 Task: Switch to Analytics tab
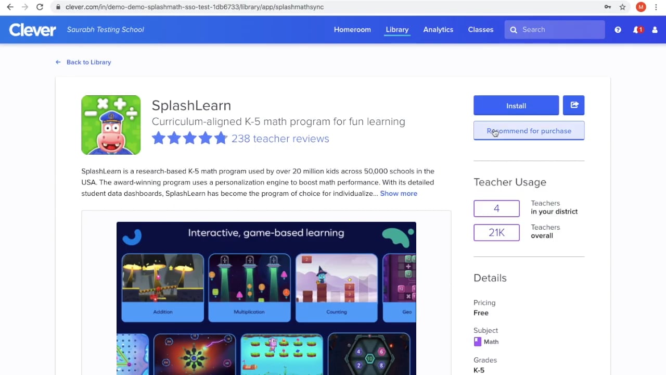[438, 30]
